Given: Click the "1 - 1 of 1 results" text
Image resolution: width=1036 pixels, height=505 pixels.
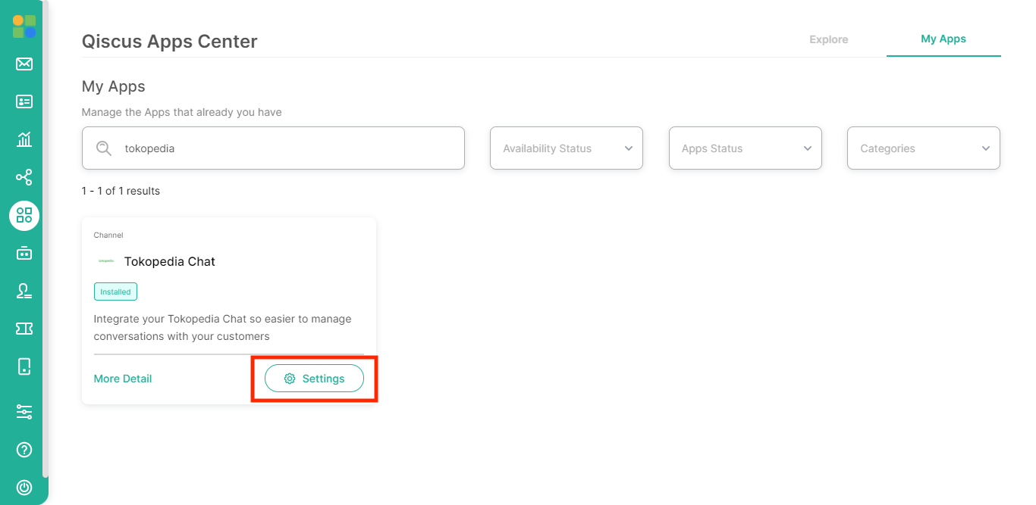Looking at the screenshot, I should click(x=121, y=191).
